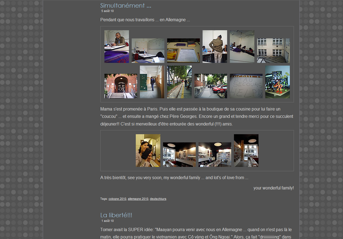View the white building courtyard windows photo
Viewport: 343px width, 239px height.
[273, 51]
